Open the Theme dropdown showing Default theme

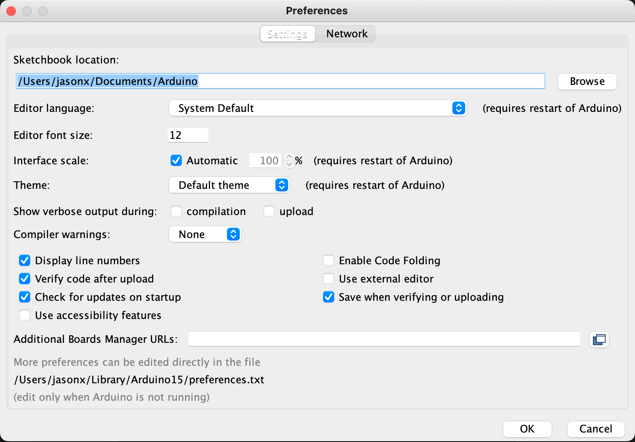(x=229, y=185)
